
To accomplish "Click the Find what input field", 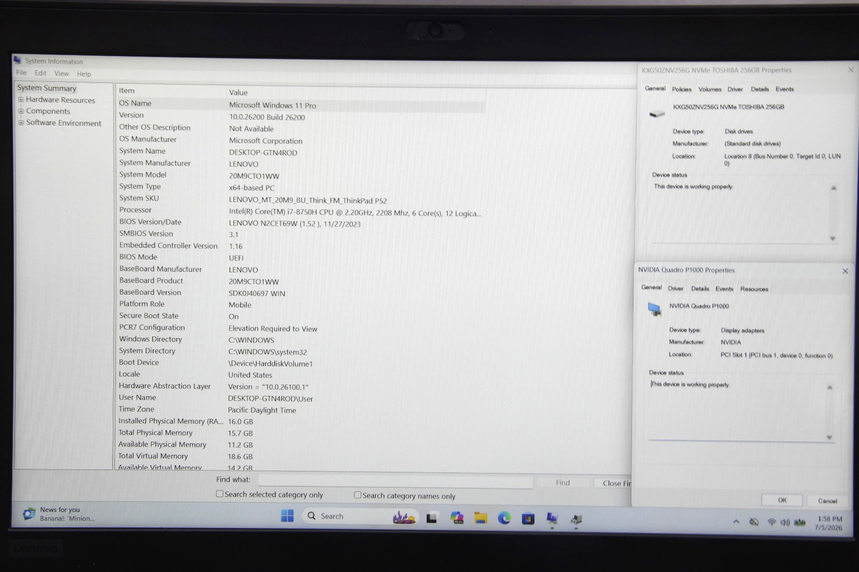I will pos(396,481).
